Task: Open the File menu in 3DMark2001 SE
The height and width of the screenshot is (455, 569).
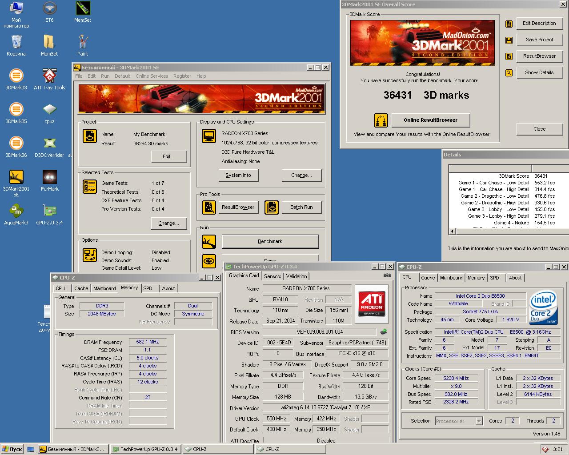Action: [x=79, y=76]
